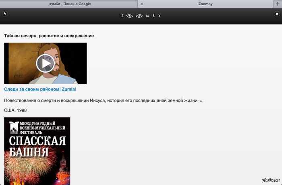Click the 'США, 1998' text

[15, 110]
